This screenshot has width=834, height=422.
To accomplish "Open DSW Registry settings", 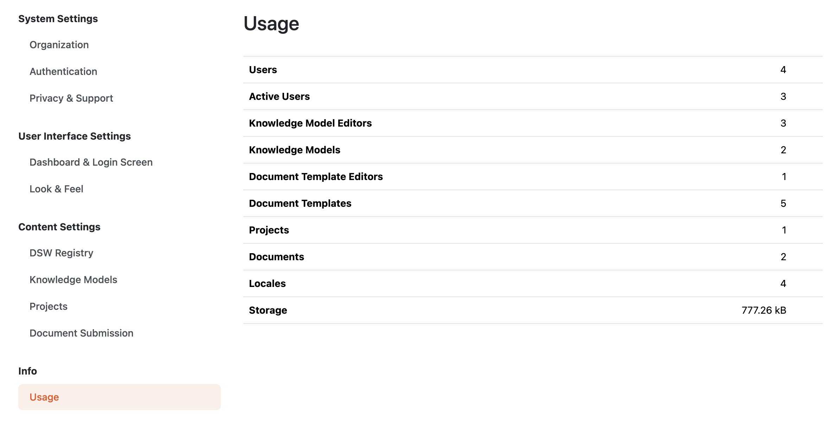I will [x=62, y=253].
